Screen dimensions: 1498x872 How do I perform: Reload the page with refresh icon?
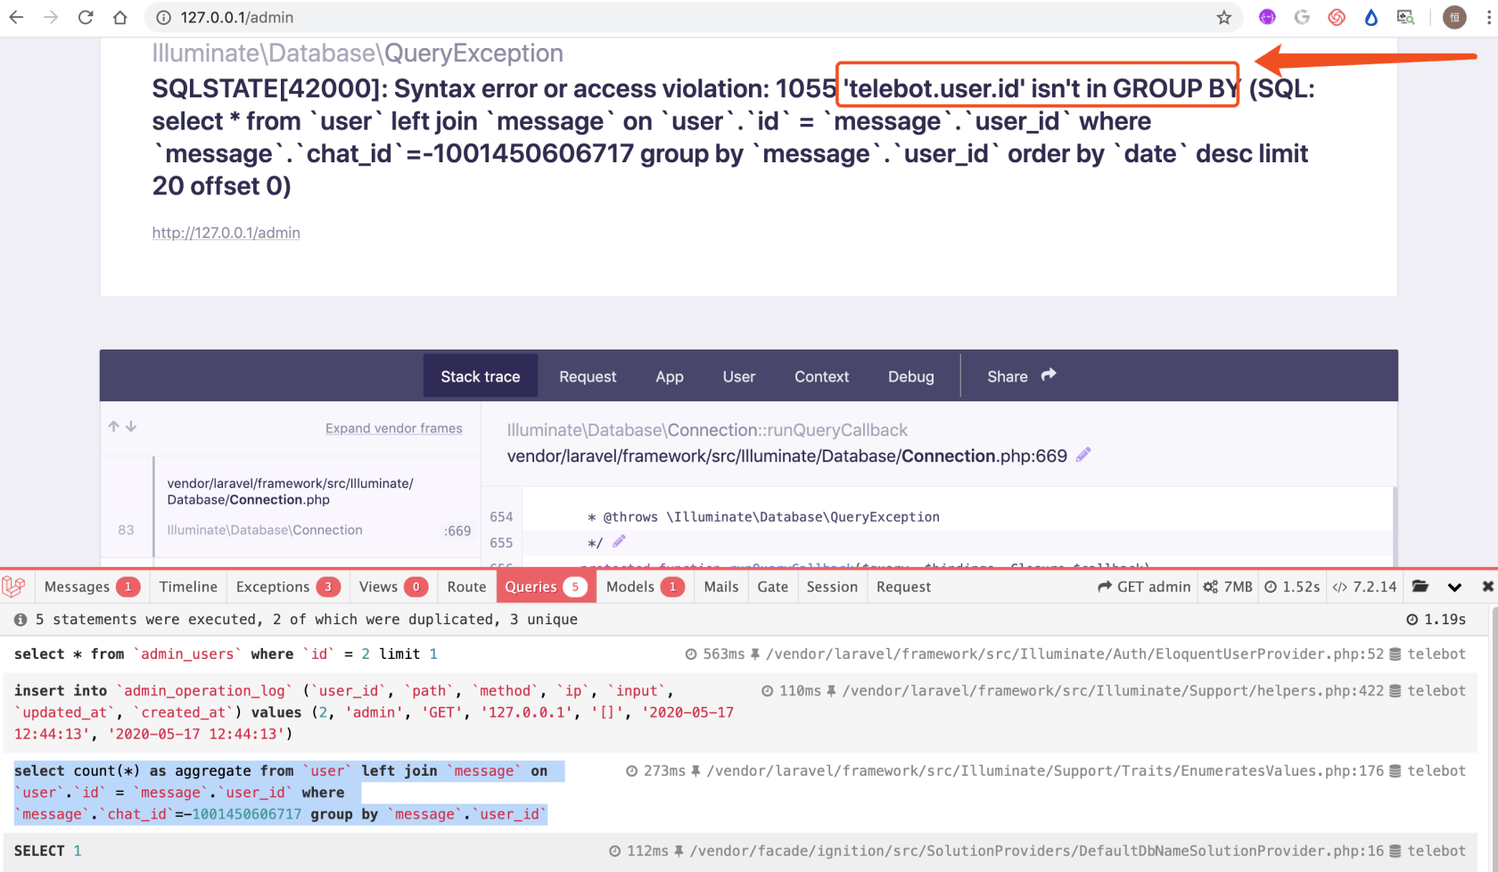pos(86,17)
